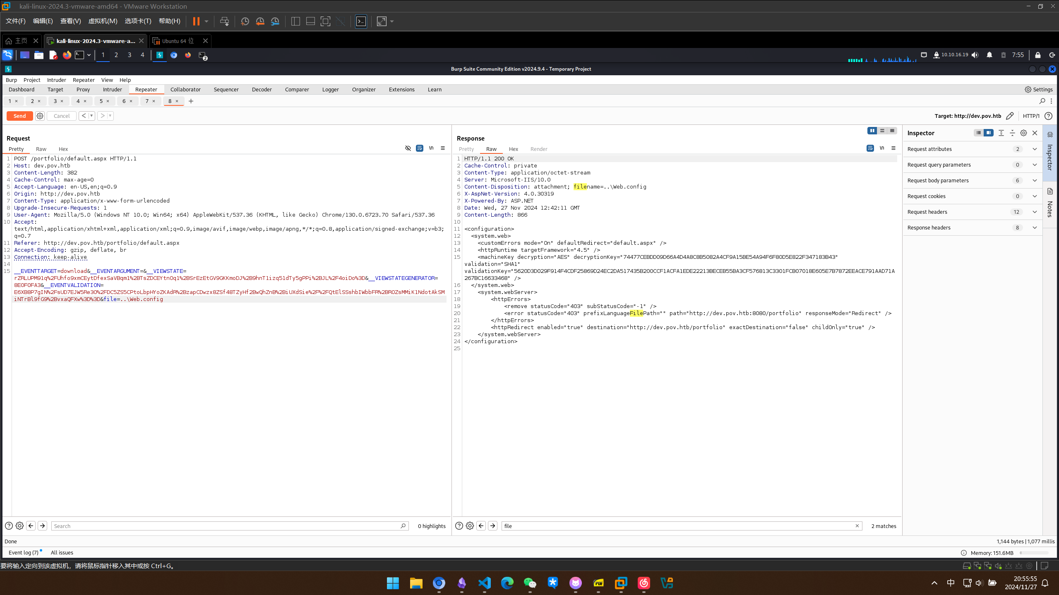Click the memory usage bar
This screenshot has width=1059, height=595.
tap(1034, 553)
